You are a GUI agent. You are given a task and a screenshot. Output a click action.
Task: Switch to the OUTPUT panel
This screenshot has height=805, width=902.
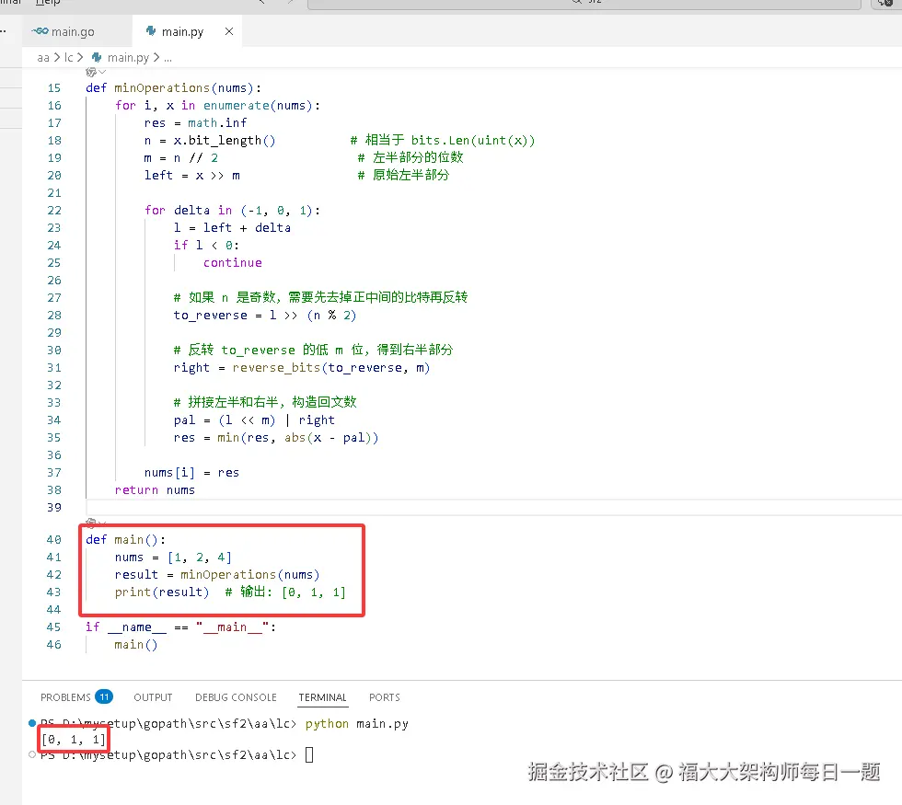153,696
